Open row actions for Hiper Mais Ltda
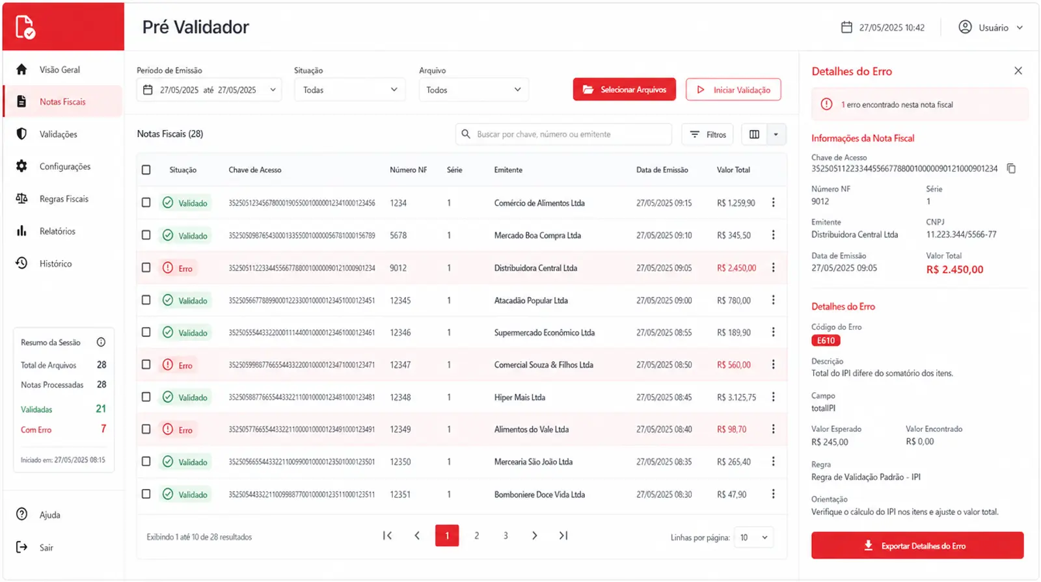Viewport: 1041px width, 582px height. pyautogui.click(x=773, y=397)
